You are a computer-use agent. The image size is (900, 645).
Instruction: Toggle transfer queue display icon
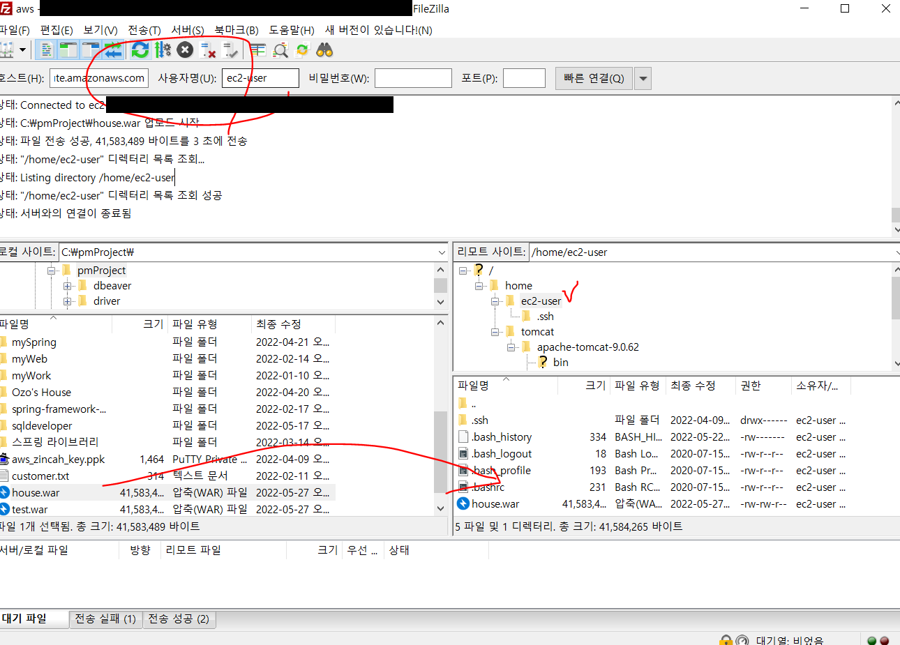click(x=113, y=50)
